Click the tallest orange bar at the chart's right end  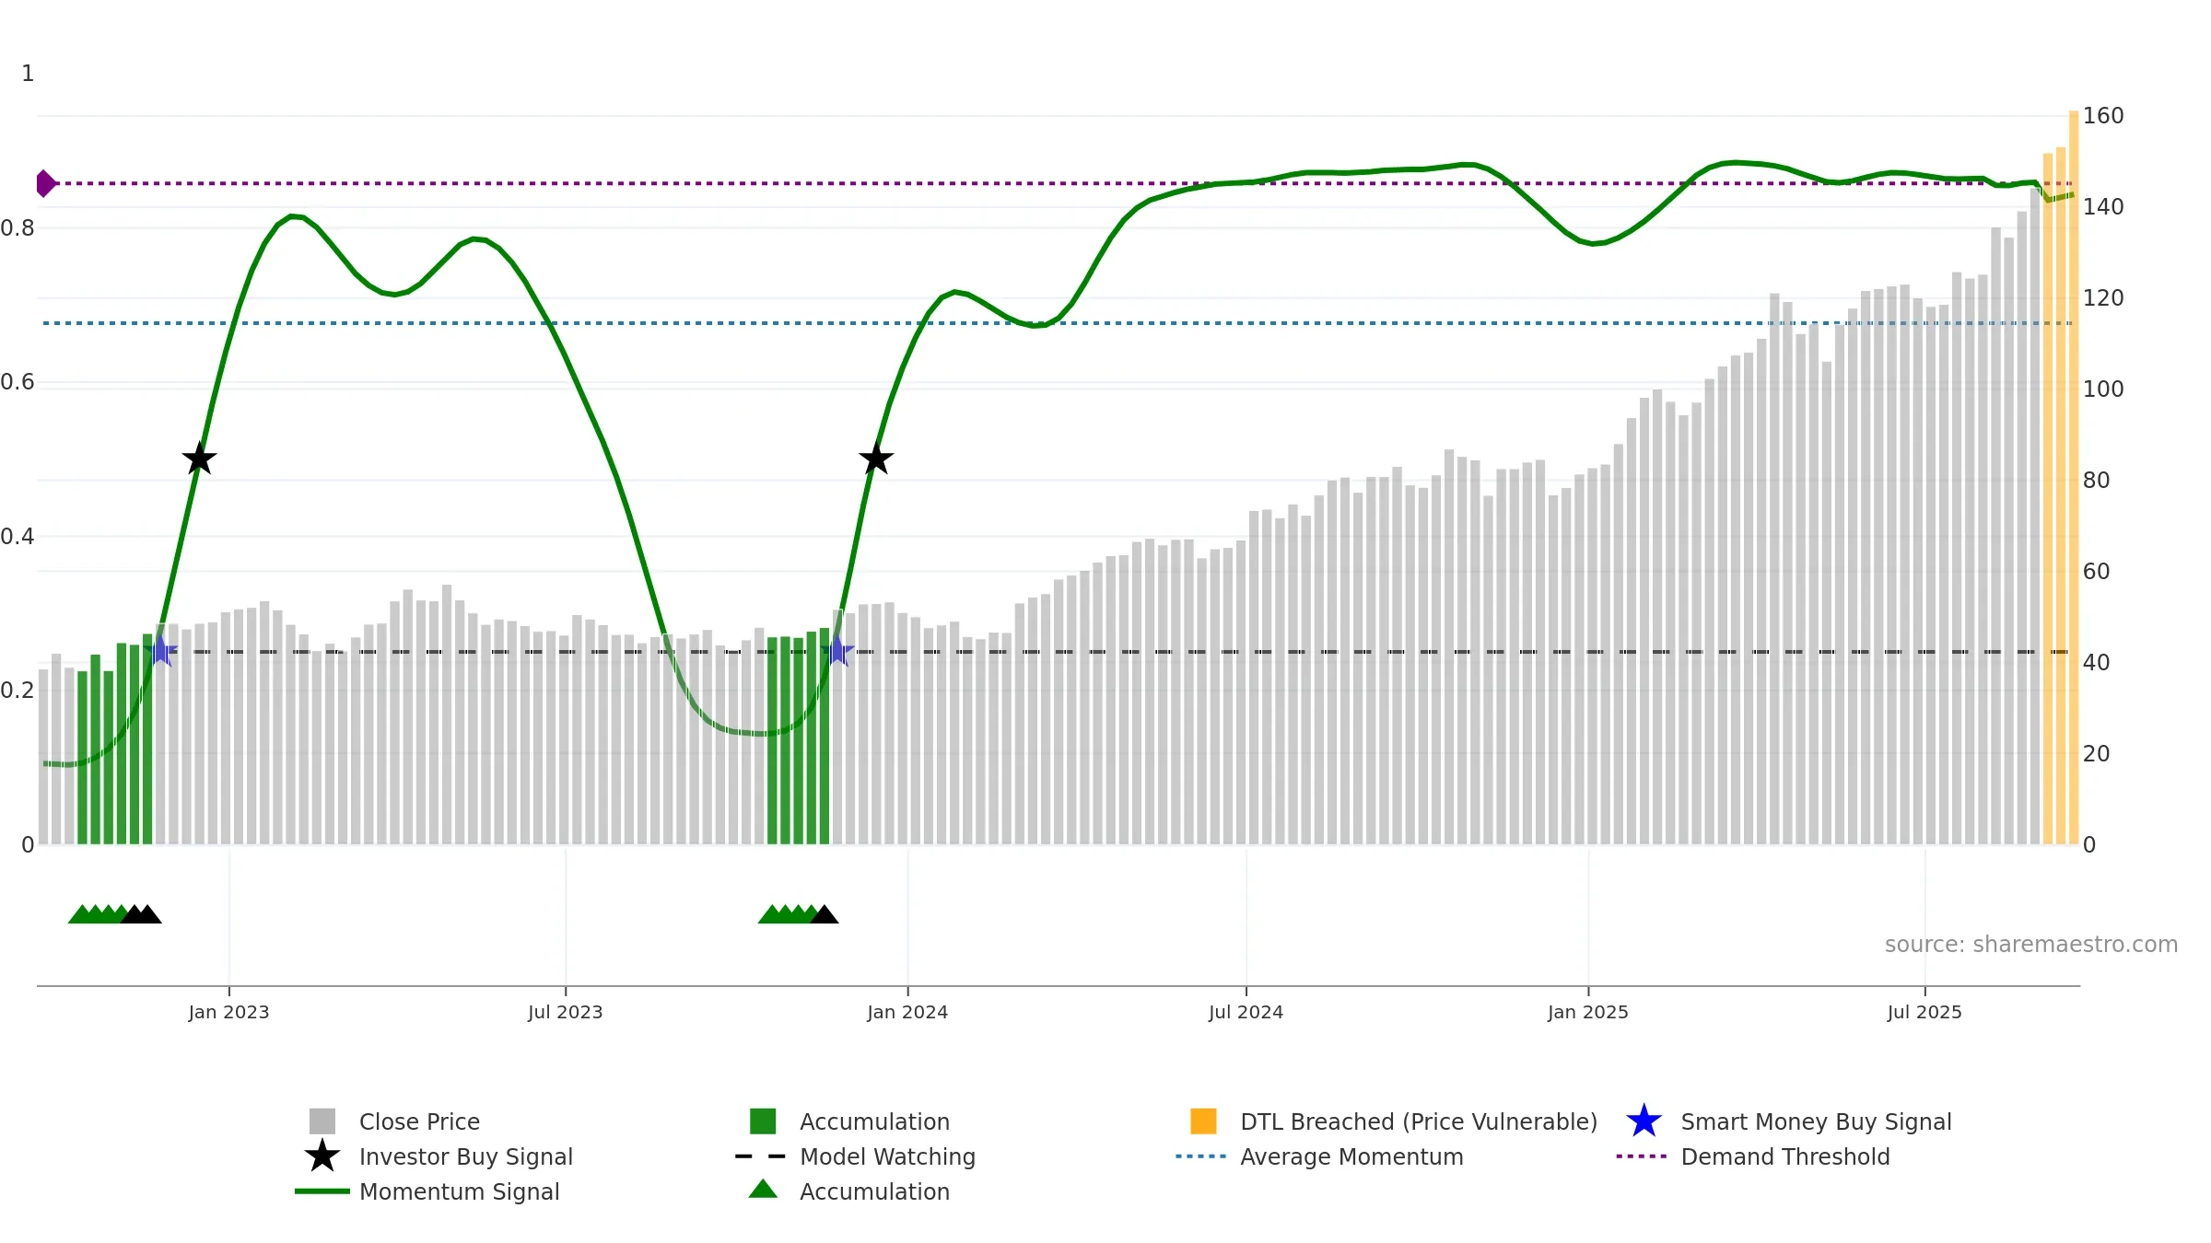point(2074,477)
